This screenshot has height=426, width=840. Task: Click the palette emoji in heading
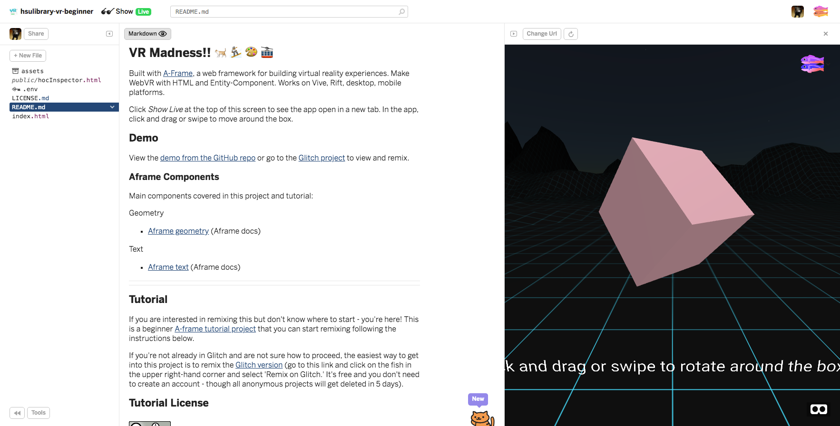252,52
